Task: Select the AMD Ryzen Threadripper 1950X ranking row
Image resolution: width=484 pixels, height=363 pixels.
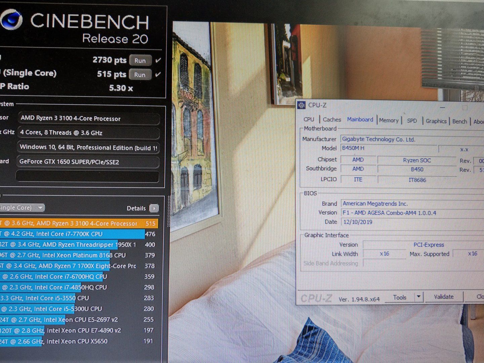Action: click(79, 245)
